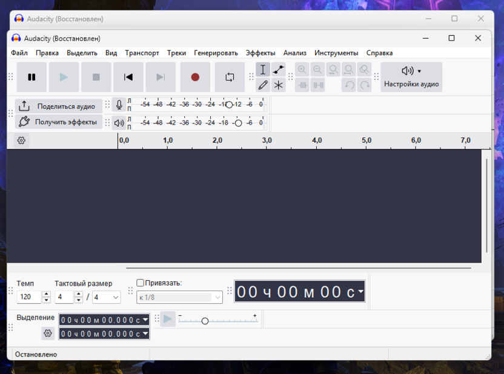This screenshot has width=504, height=374.
Task: Click the Loop playback toggle button
Action: 230,77
